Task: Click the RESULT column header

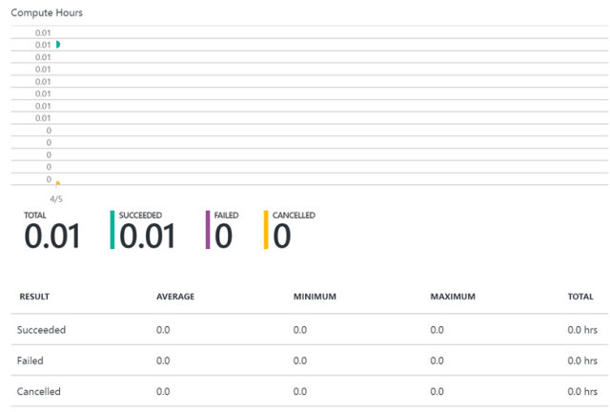Action: 34,297
